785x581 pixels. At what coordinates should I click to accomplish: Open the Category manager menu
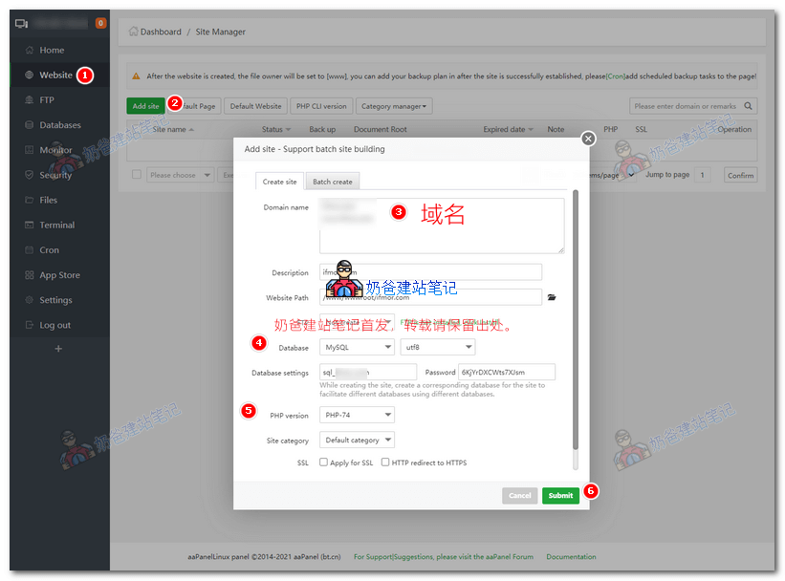tap(394, 106)
